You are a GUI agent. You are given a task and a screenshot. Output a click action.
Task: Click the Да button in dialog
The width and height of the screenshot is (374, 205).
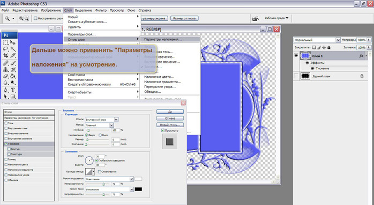point(170,112)
